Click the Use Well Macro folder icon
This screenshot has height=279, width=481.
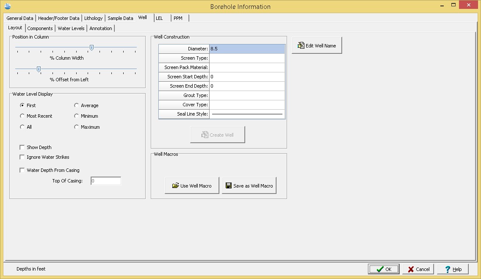[175, 185]
